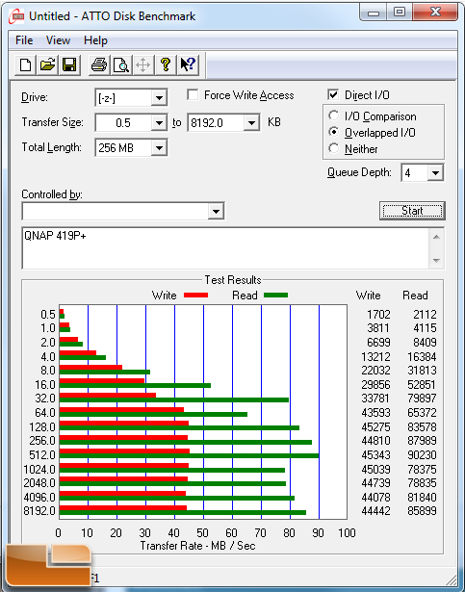
Task: Expand the Controlled by dropdown
Action: pos(216,211)
